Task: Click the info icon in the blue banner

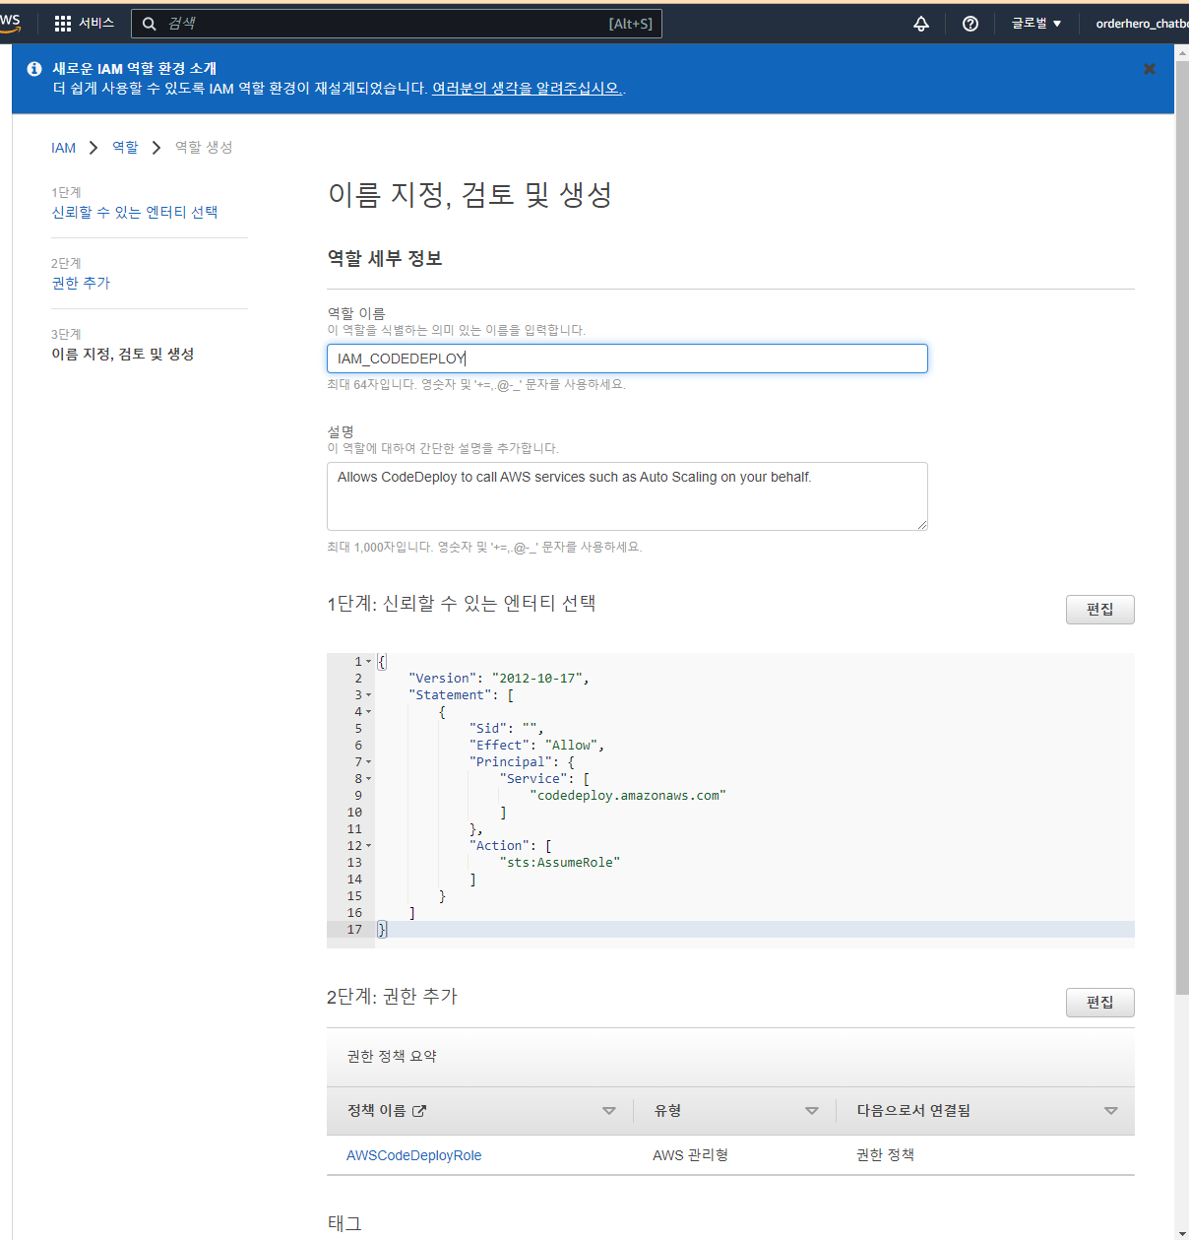Action: pos(34,69)
